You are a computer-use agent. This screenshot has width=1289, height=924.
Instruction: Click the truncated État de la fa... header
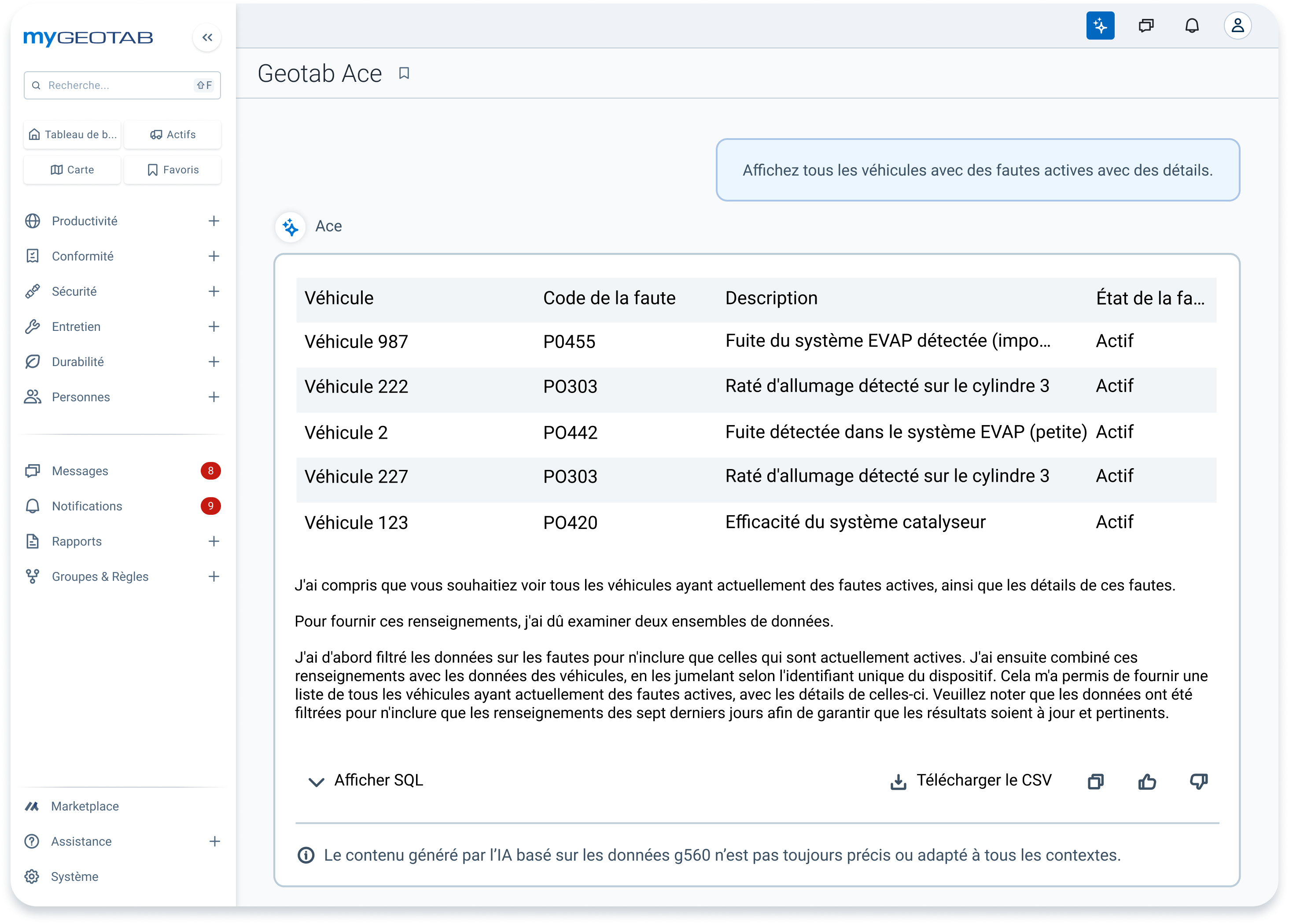[1150, 298]
